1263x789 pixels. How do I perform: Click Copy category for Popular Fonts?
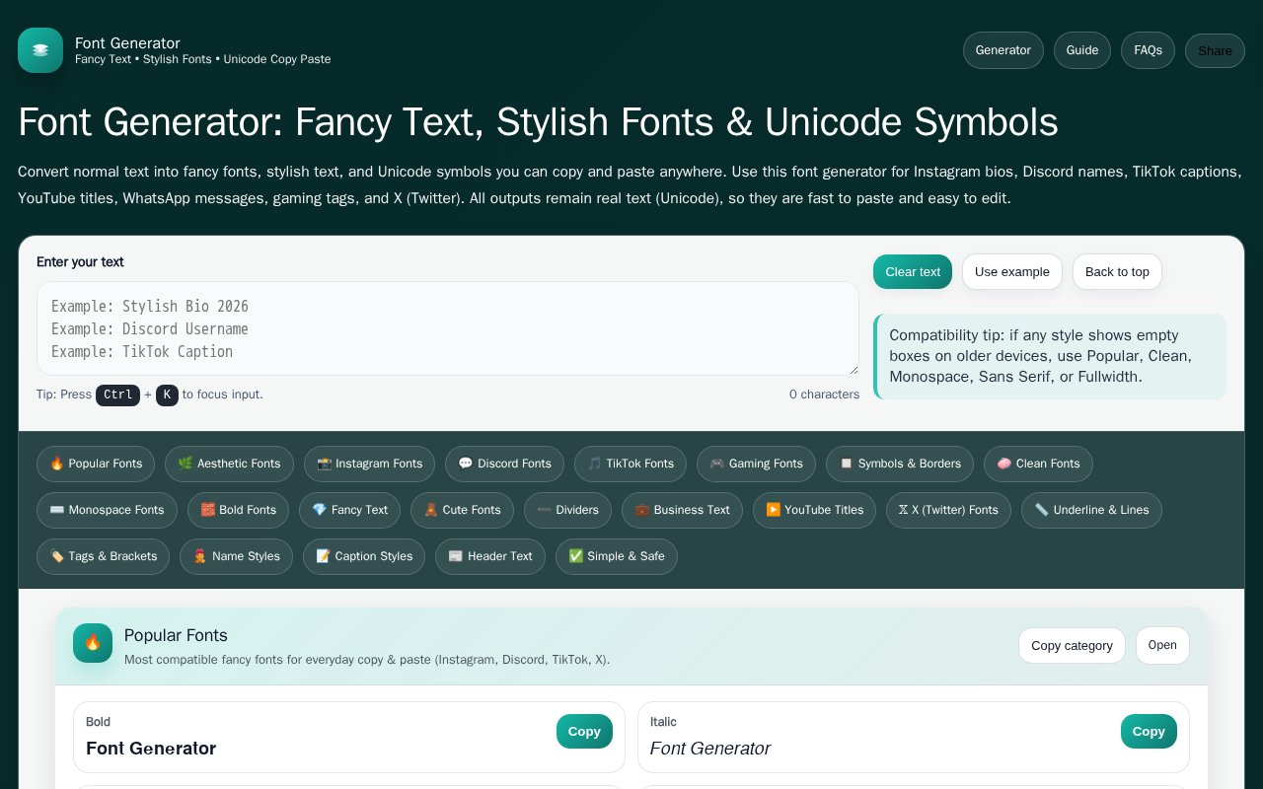point(1072,646)
